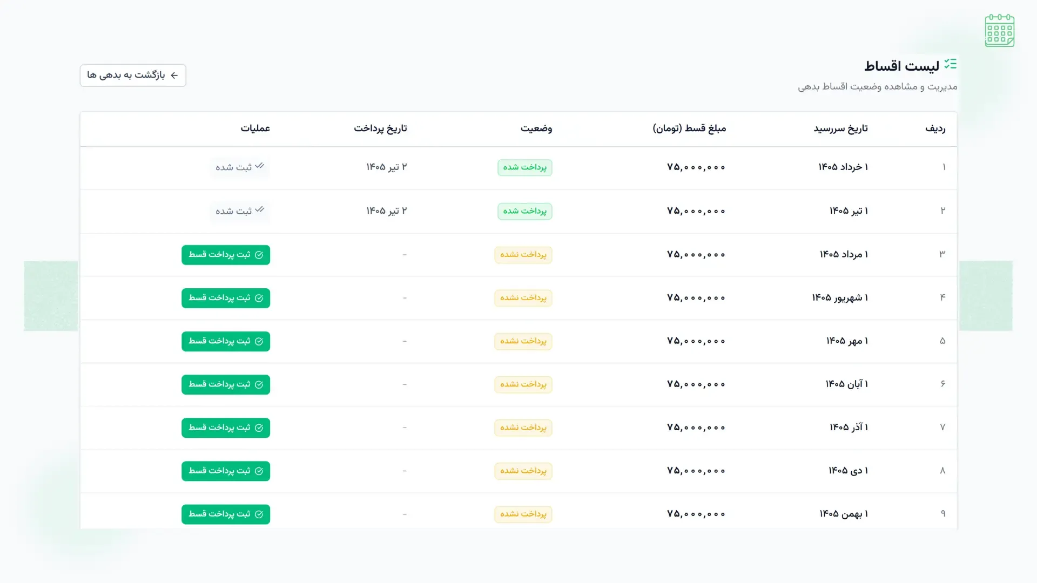Click پرداخت نشده badge for ۱ بهمن ۱۴۰۵
Screen dimensions: 1037x583
(523, 514)
